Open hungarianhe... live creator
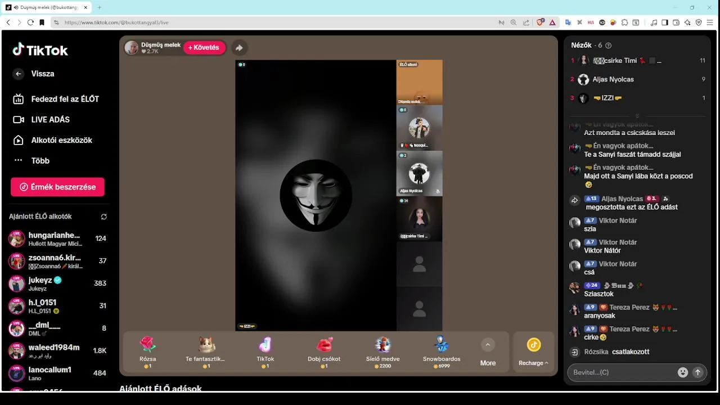Image resolution: width=720 pixels, height=405 pixels. click(58, 238)
